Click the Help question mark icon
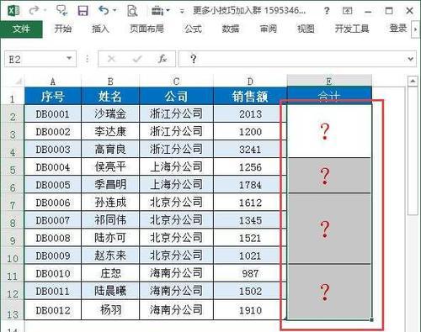Viewport: 421px width, 332px height. point(327,11)
